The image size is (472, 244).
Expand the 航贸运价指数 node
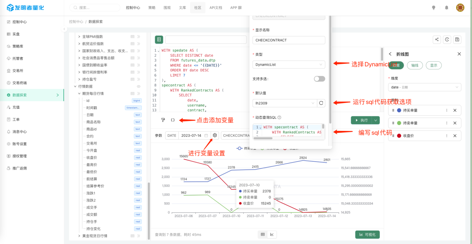coord(79,44)
